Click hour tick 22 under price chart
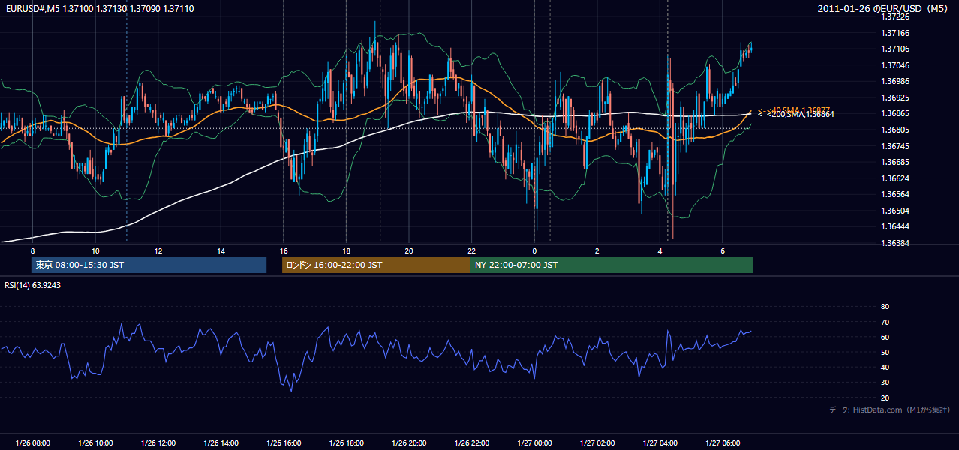The height and width of the screenshot is (450, 959). pyautogui.click(x=471, y=250)
